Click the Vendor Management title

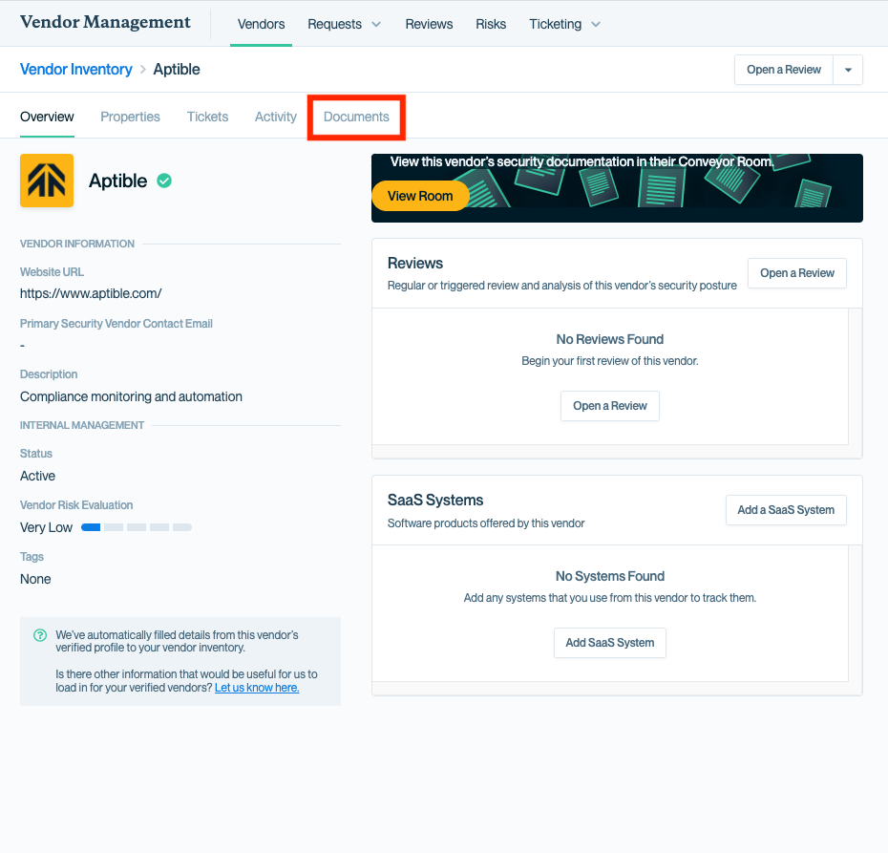pos(105,22)
